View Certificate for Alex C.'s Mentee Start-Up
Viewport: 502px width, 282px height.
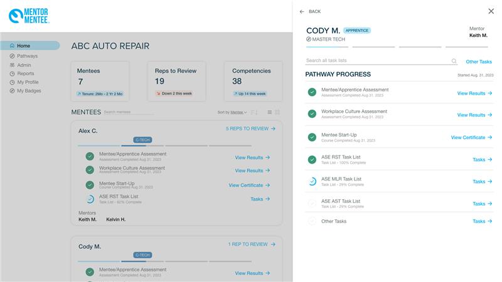(249, 185)
